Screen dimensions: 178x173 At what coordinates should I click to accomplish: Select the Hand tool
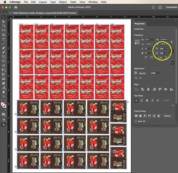pyautogui.click(x=4, y=92)
